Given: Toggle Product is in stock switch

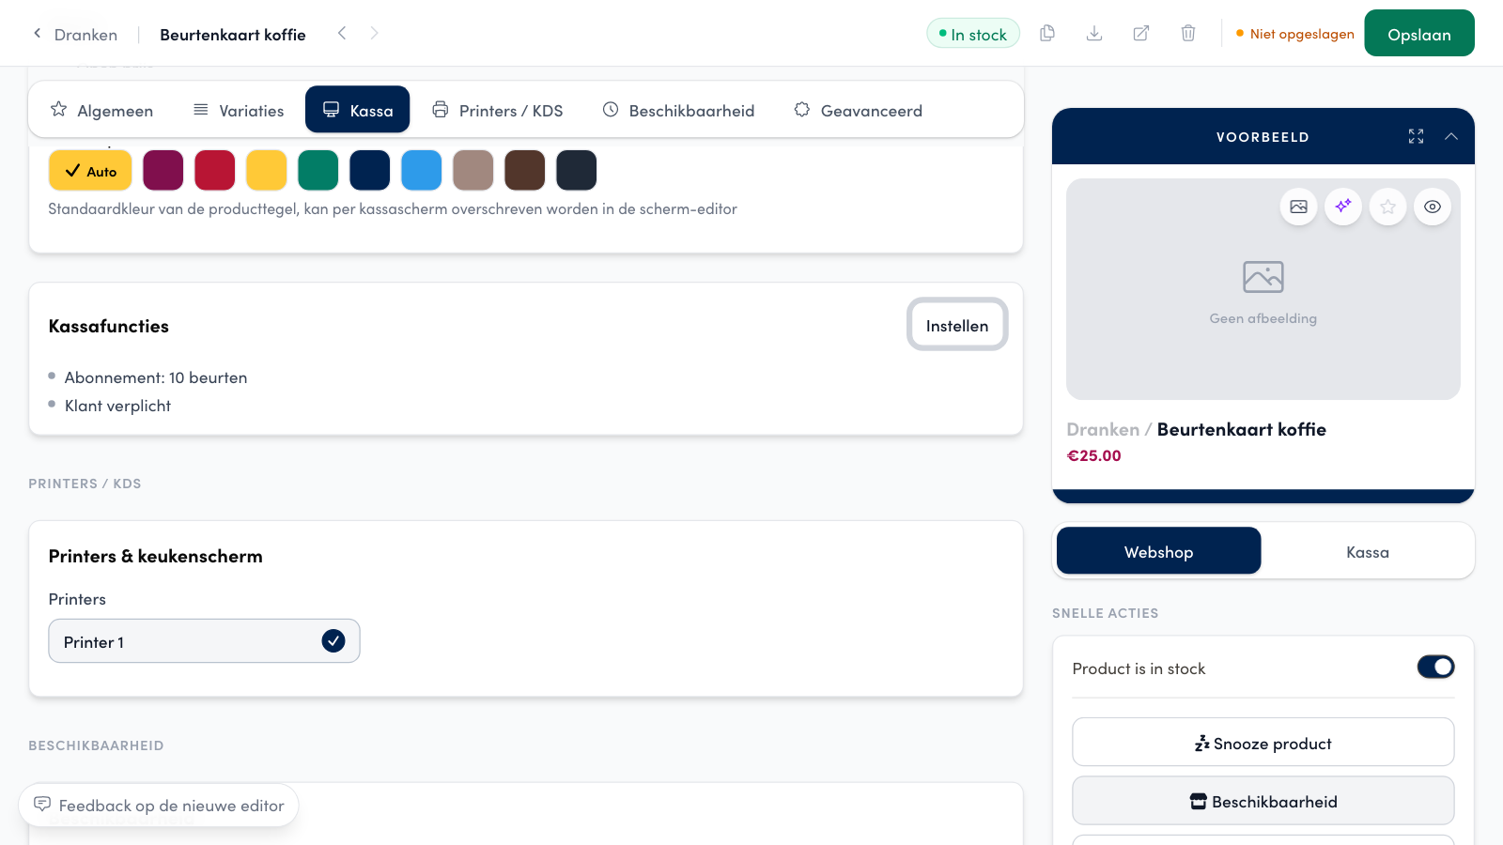Looking at the screenshot, I should click(1435, 667).
